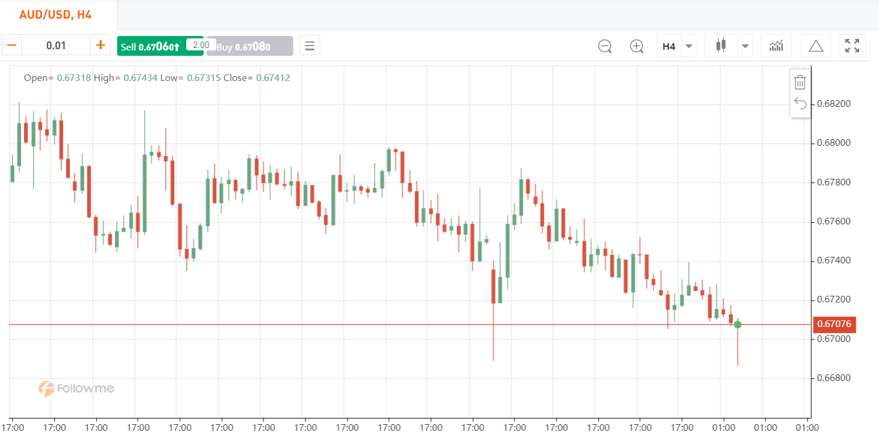
Task: Increase lot size with plus button
Action: coord(100,45)
